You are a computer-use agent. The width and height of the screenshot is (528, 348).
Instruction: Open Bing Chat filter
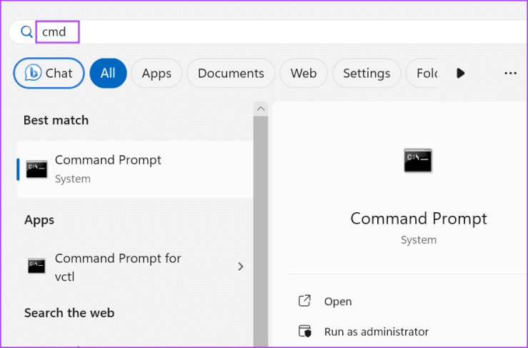click(x=49, y=73)
